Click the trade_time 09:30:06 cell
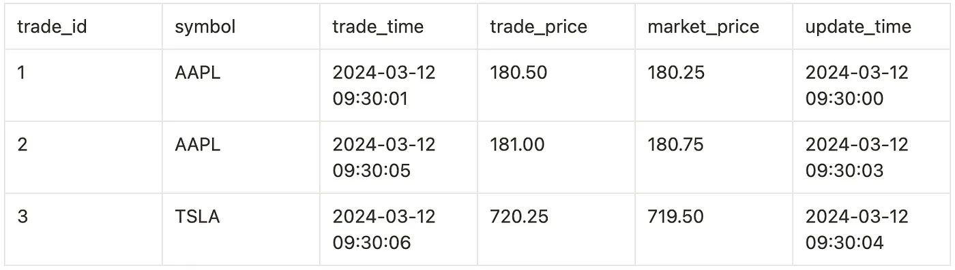 point(398,229)
